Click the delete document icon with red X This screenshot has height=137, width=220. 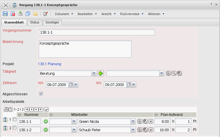tap(13, 14)
